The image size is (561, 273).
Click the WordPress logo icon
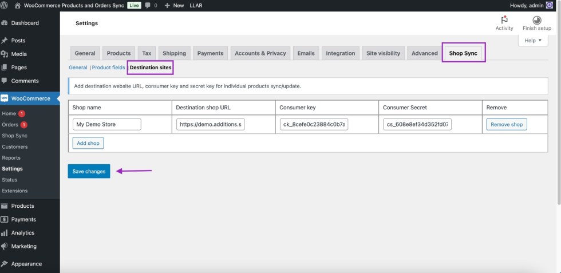[x=5, y=5]
